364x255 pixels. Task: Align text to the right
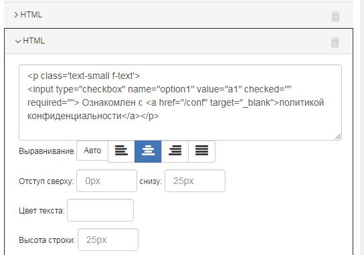tap(175, 151)
